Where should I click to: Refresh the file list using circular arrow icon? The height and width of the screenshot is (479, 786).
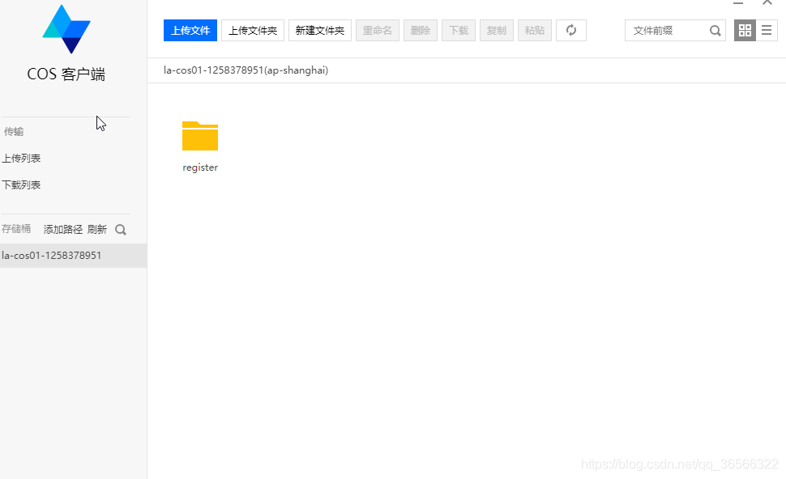[571, 31]
